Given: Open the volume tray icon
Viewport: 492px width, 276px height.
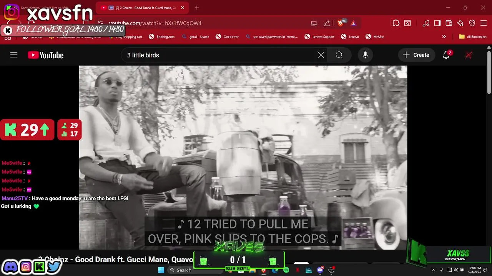Looking at the screenshot, I should pos(456,270).
